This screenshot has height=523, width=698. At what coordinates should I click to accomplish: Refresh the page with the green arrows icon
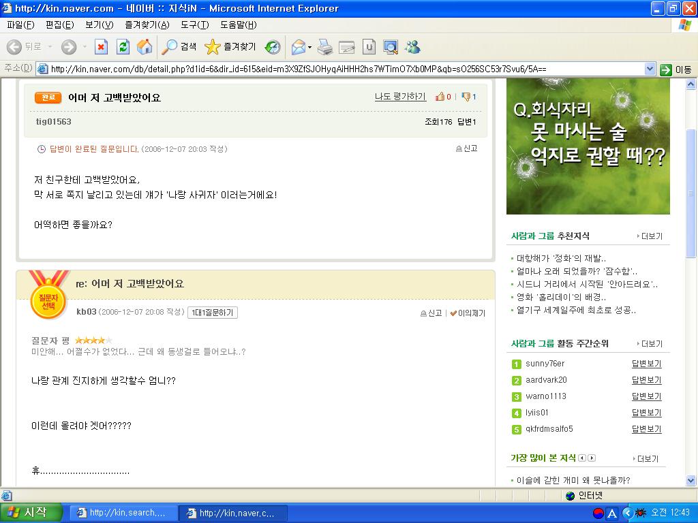coord(123,47)
